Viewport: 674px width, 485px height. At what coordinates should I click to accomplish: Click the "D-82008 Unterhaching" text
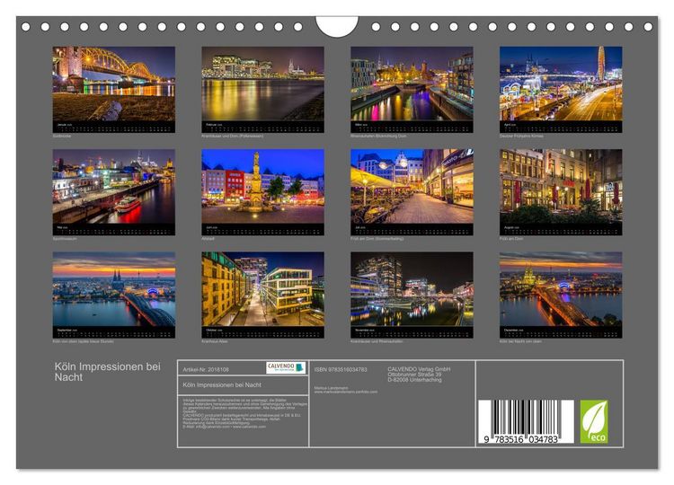(414, 380)
